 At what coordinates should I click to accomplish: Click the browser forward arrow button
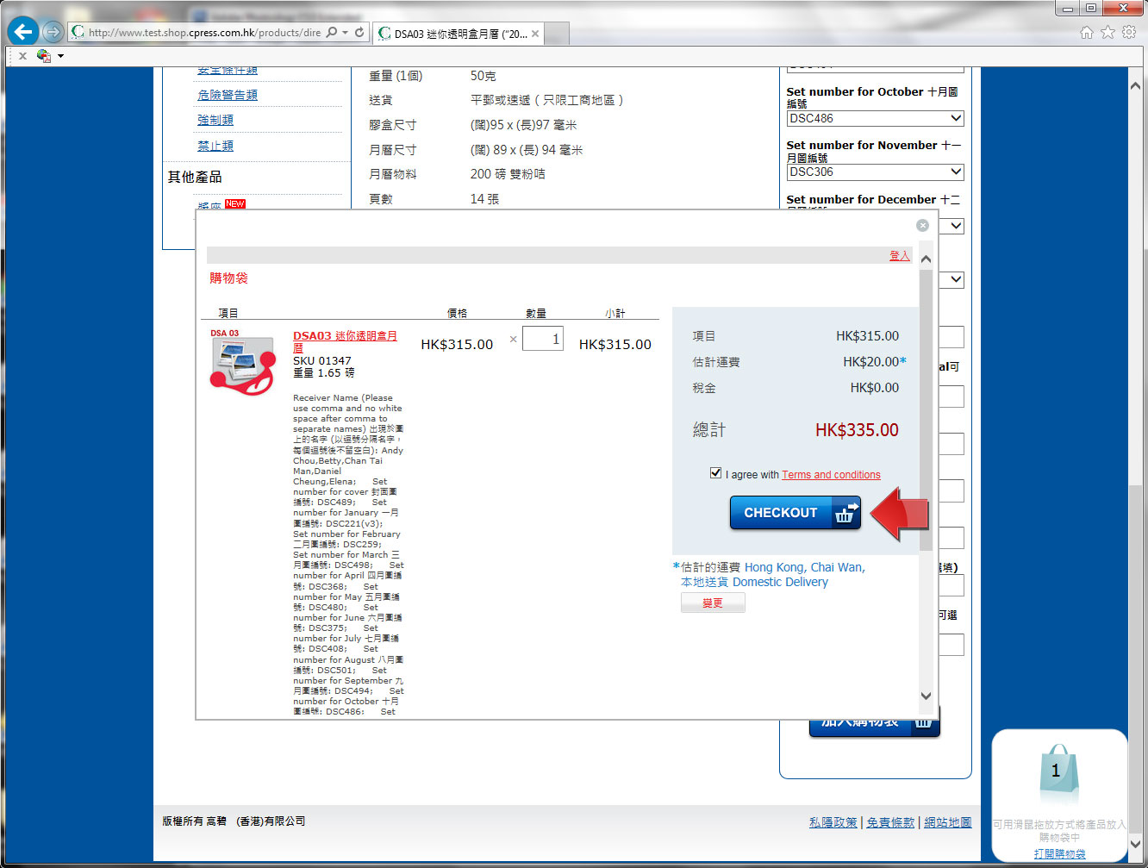(53, 33)
